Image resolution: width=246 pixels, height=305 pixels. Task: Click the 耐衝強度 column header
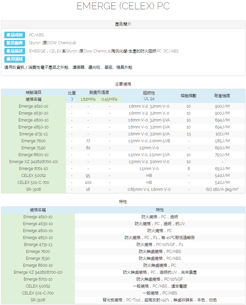pyautogui.click(x=222, y=96)
